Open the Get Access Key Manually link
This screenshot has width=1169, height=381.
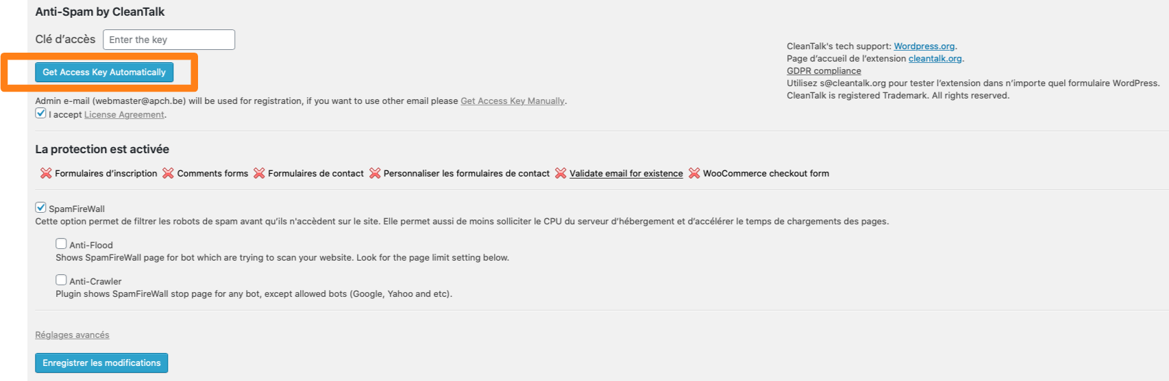tap(513, 101)
